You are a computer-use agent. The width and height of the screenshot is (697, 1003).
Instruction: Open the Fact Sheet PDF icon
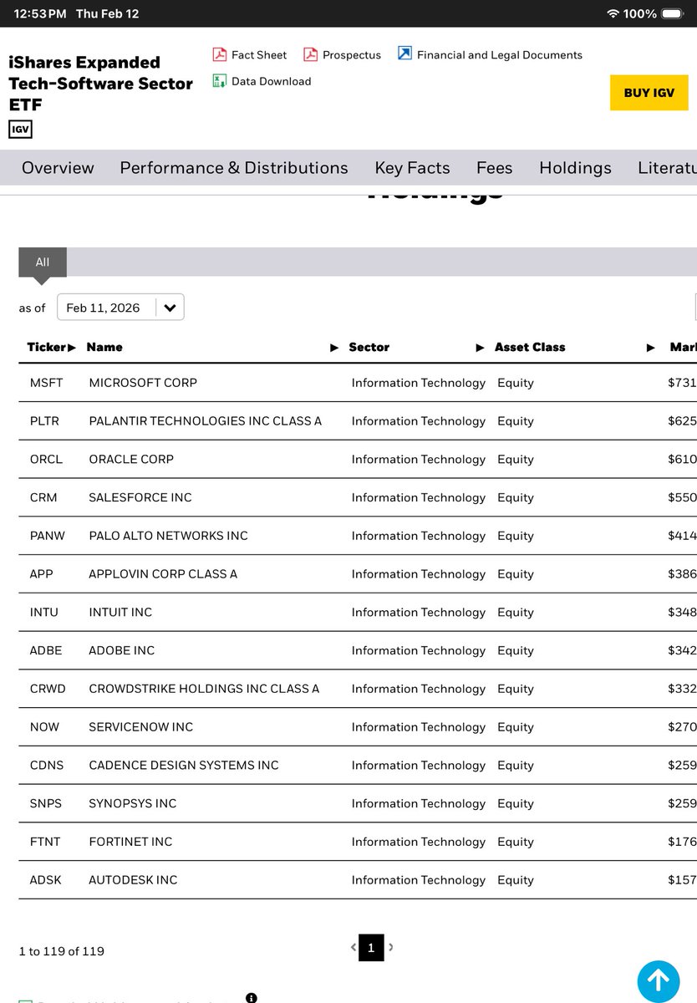tap(220, 55)
